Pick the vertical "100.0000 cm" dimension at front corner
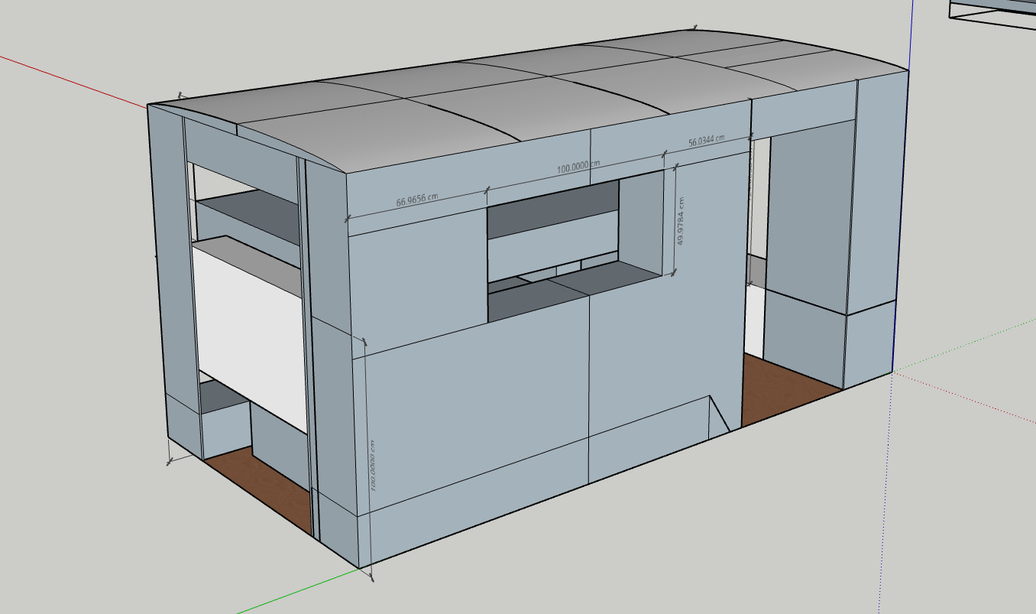 373,464
